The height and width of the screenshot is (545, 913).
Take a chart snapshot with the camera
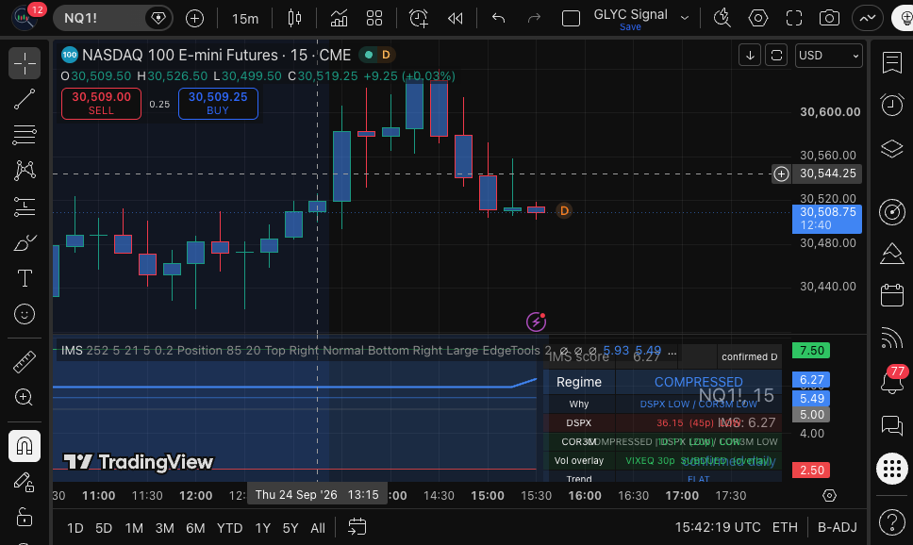point(829,19)
